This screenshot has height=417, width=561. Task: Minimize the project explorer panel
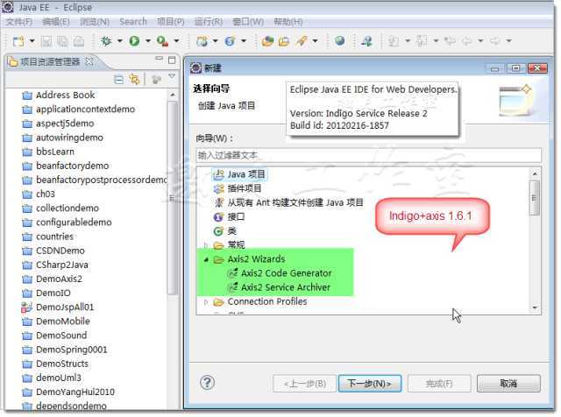pos(160,59)
